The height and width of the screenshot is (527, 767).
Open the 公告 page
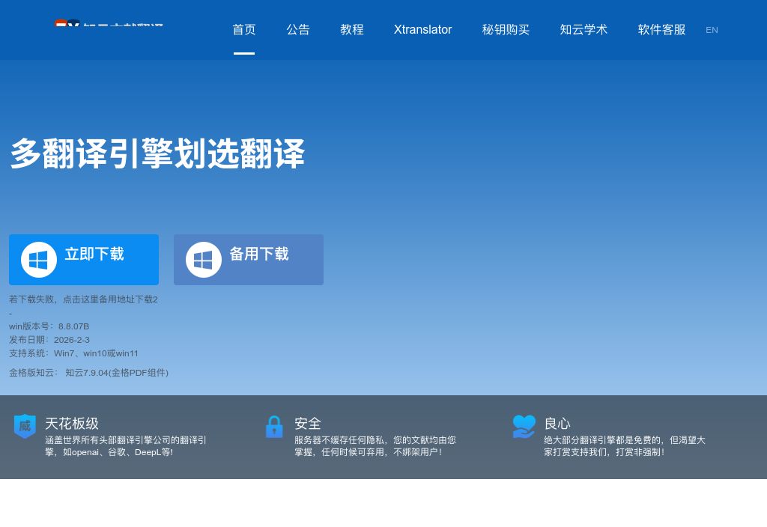297,30
